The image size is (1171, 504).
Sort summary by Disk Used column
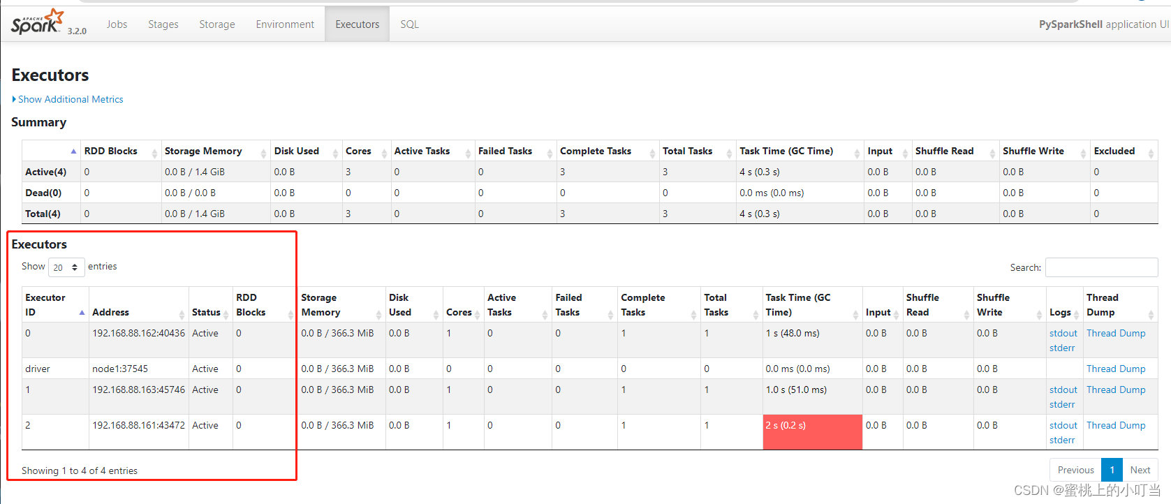coord(306,151)
